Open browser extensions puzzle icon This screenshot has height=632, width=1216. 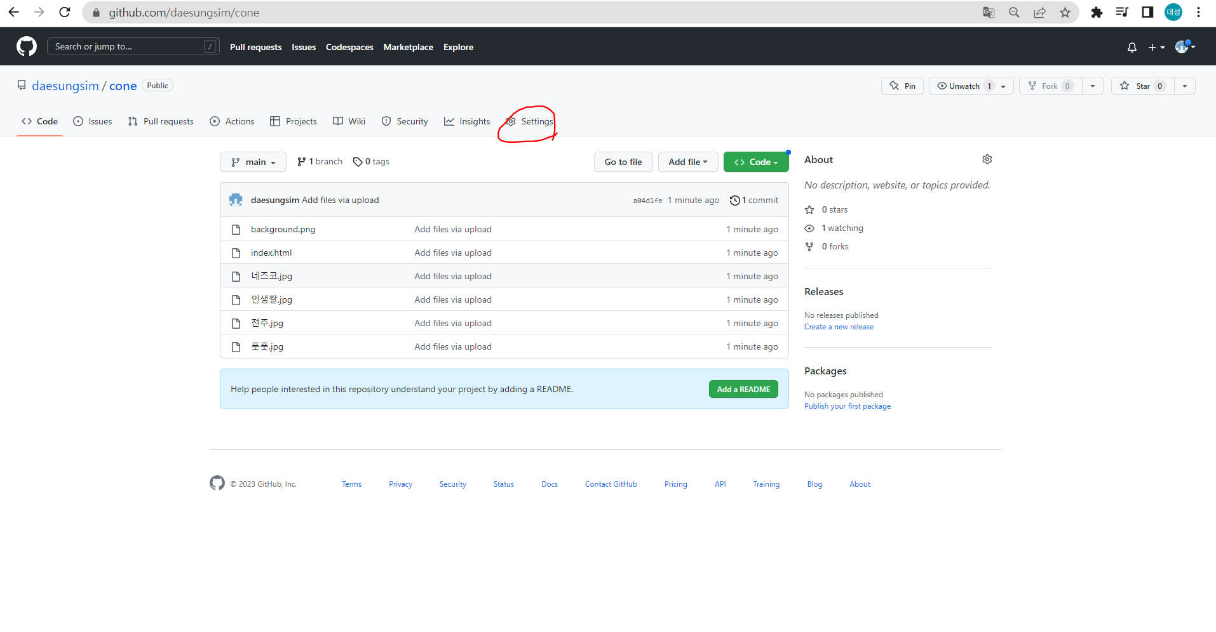tap(1097, 12)
